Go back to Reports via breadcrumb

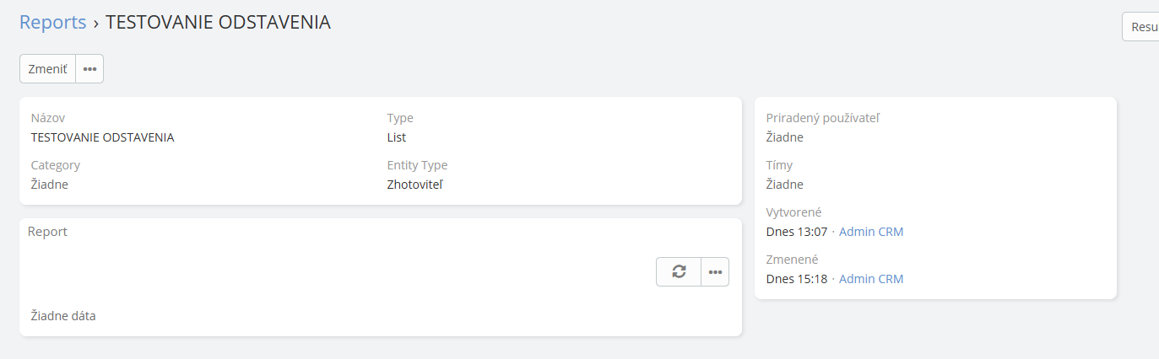pos(53,23)
